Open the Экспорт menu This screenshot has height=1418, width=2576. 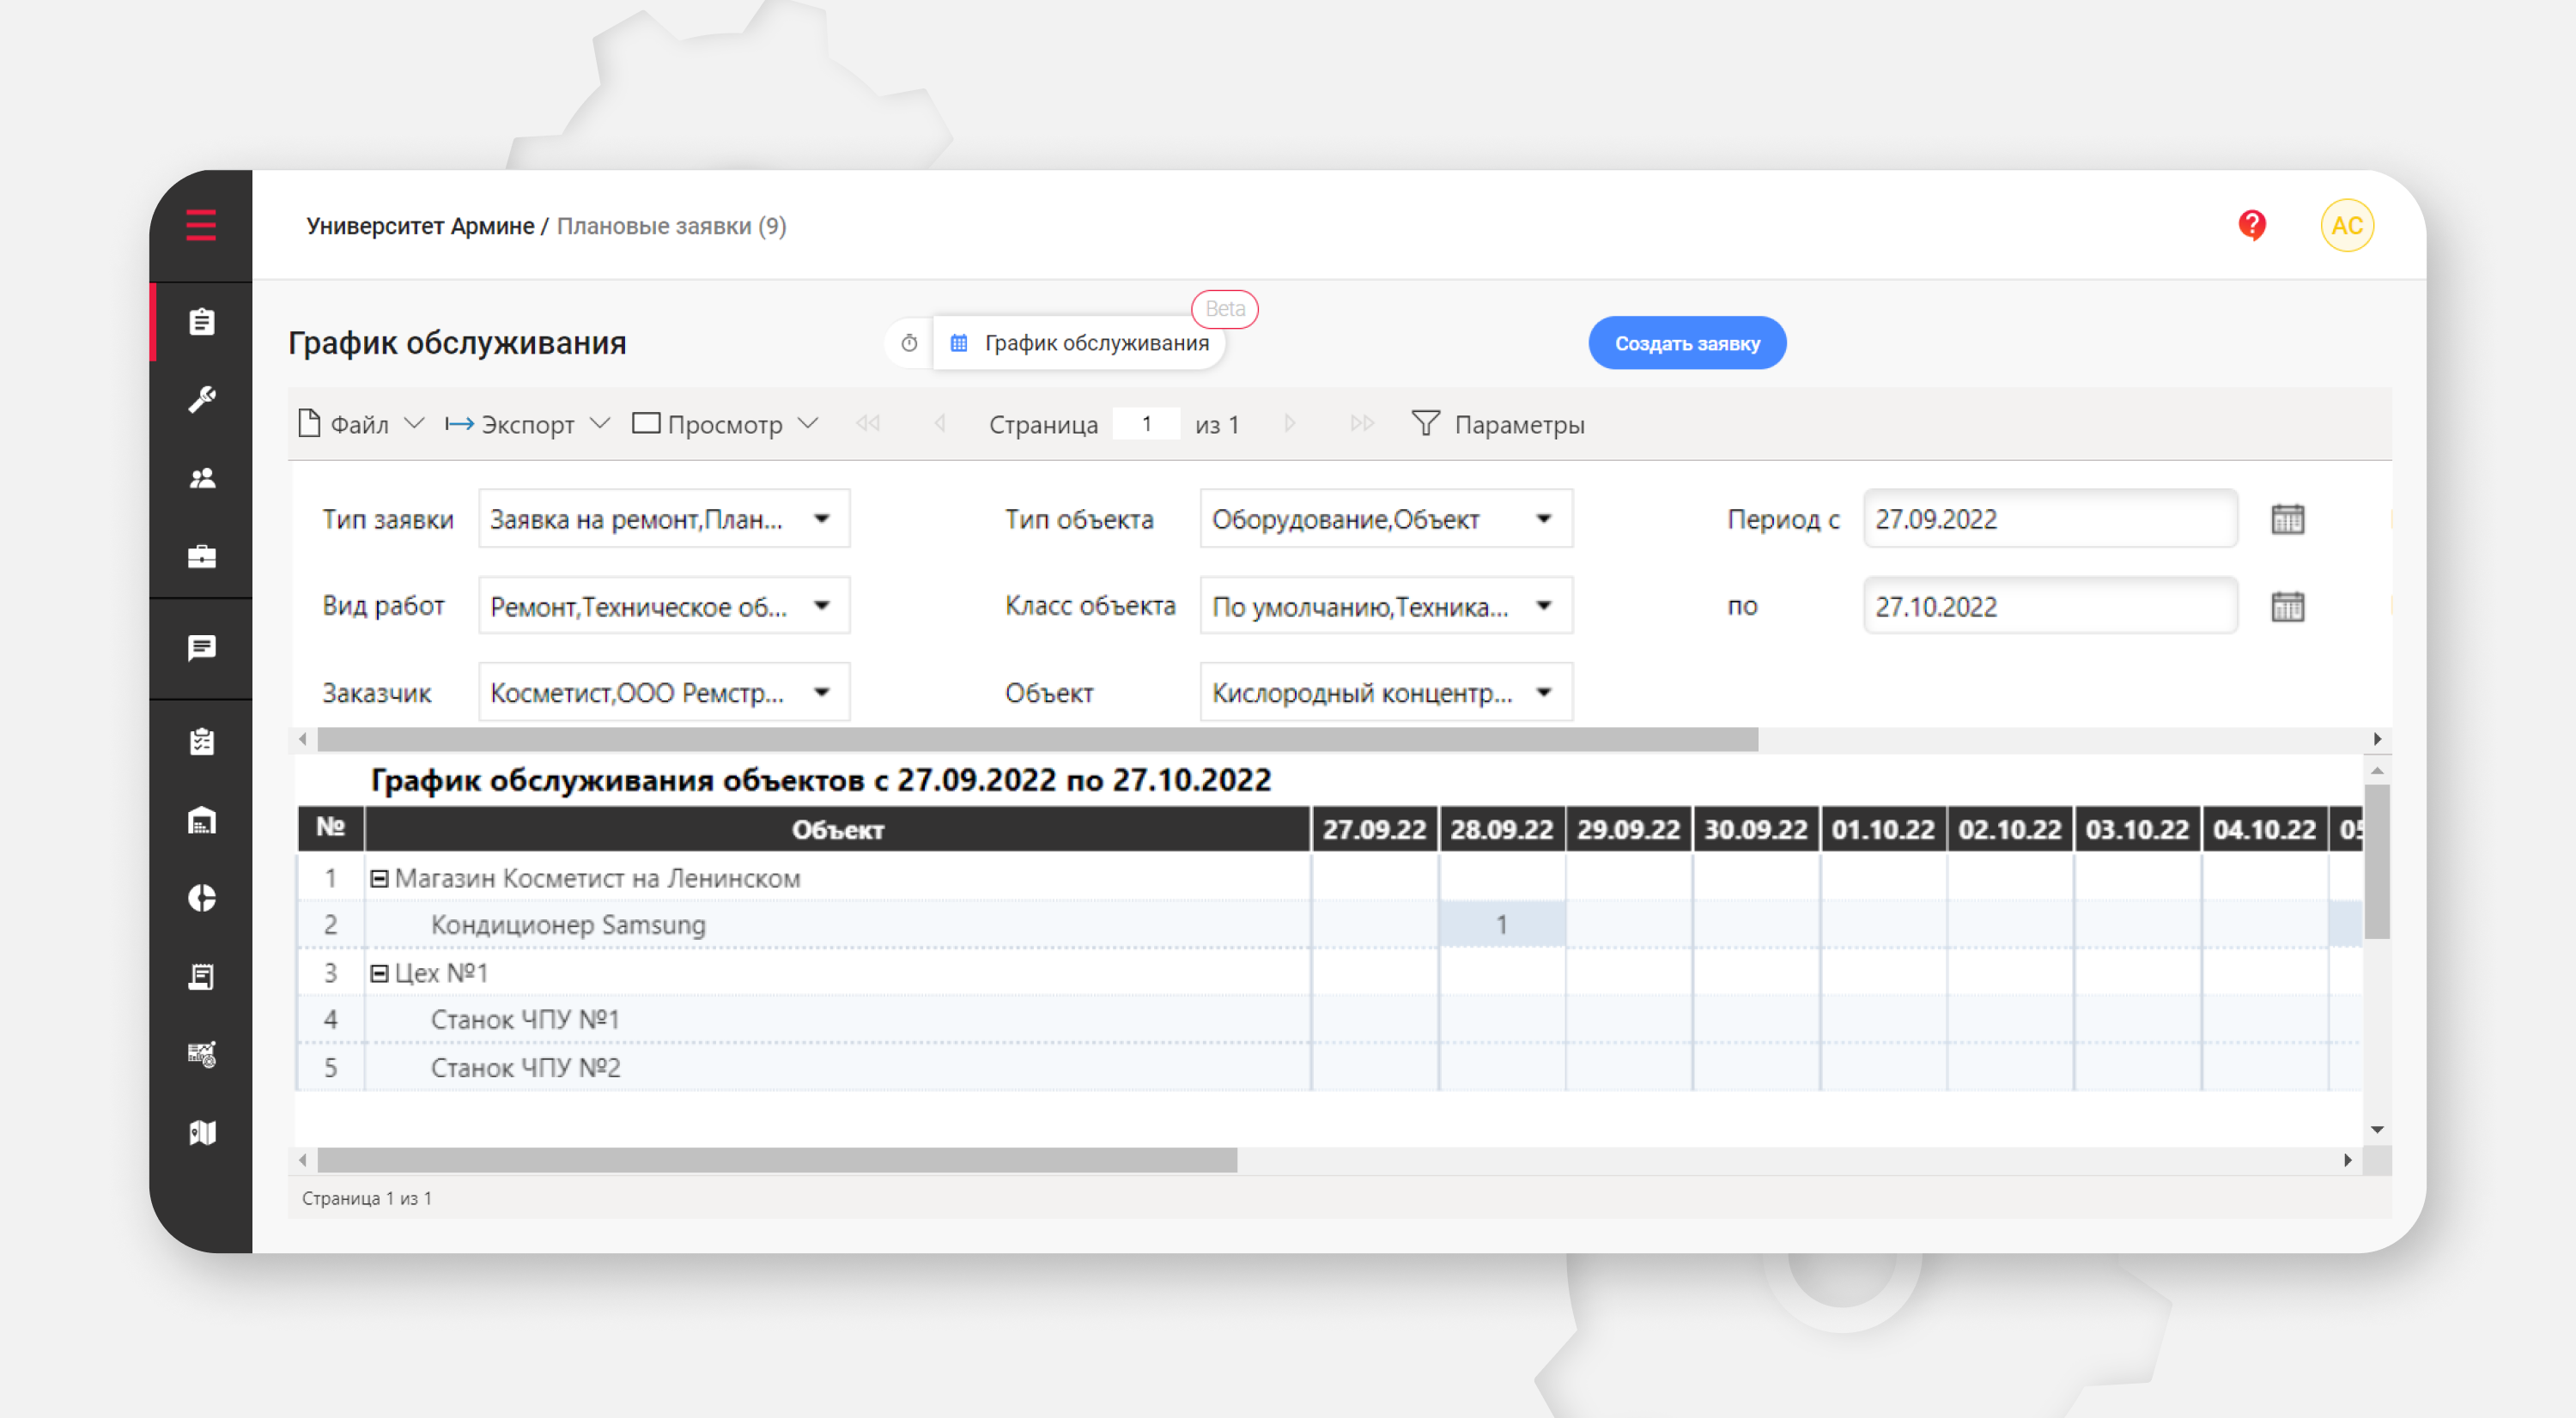tap(526, 425)
